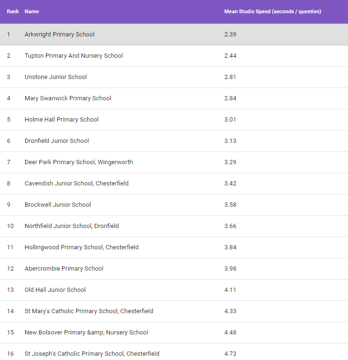Click rank number 2

[x=9, y=56]
